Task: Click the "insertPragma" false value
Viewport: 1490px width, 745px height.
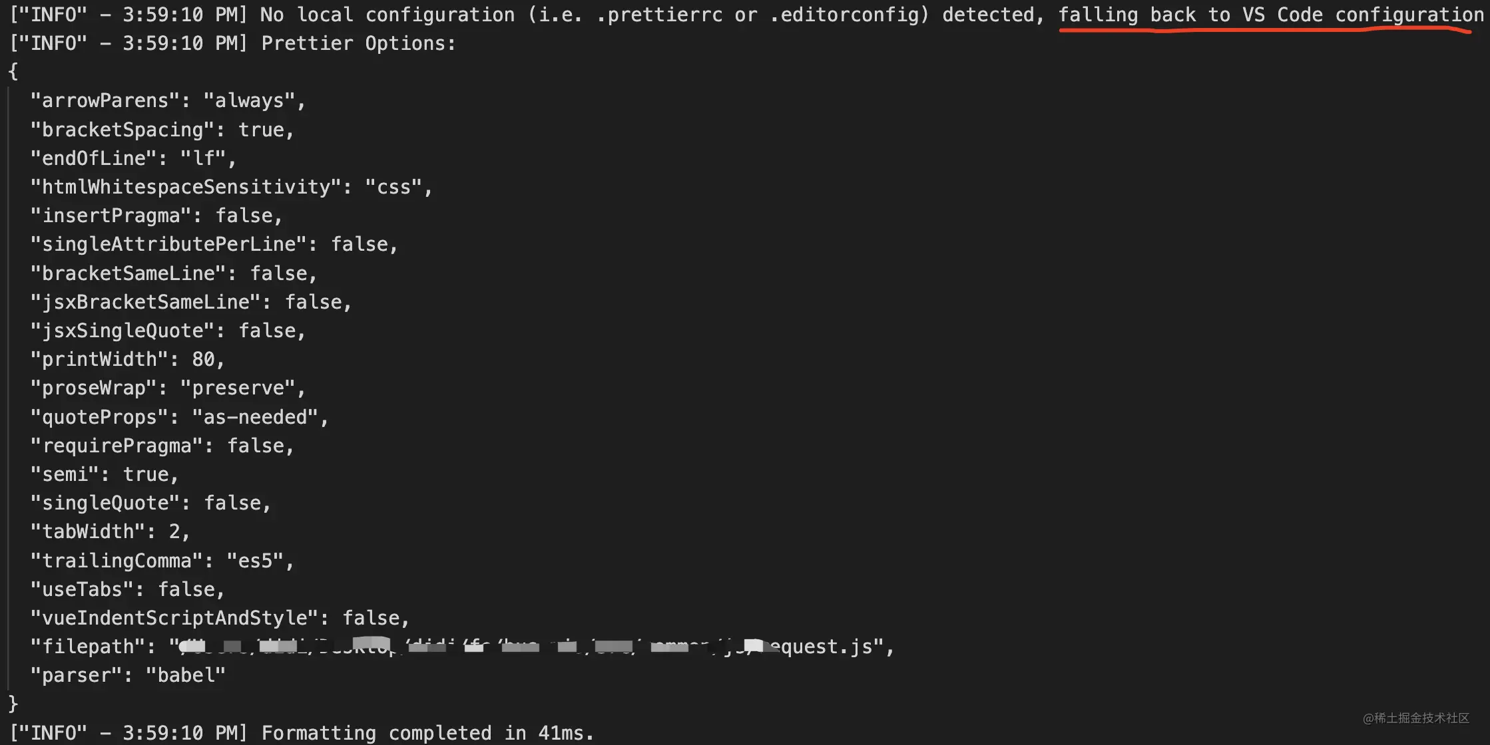Action: click(244, 216)
